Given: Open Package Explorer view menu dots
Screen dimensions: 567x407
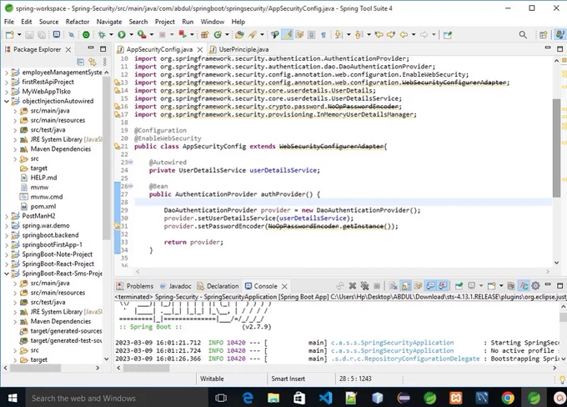Looking at the screenshot, I should point(105,62).
